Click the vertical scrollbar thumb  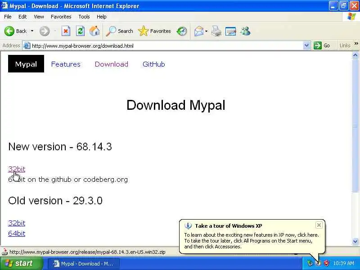(x=355, y=126)
